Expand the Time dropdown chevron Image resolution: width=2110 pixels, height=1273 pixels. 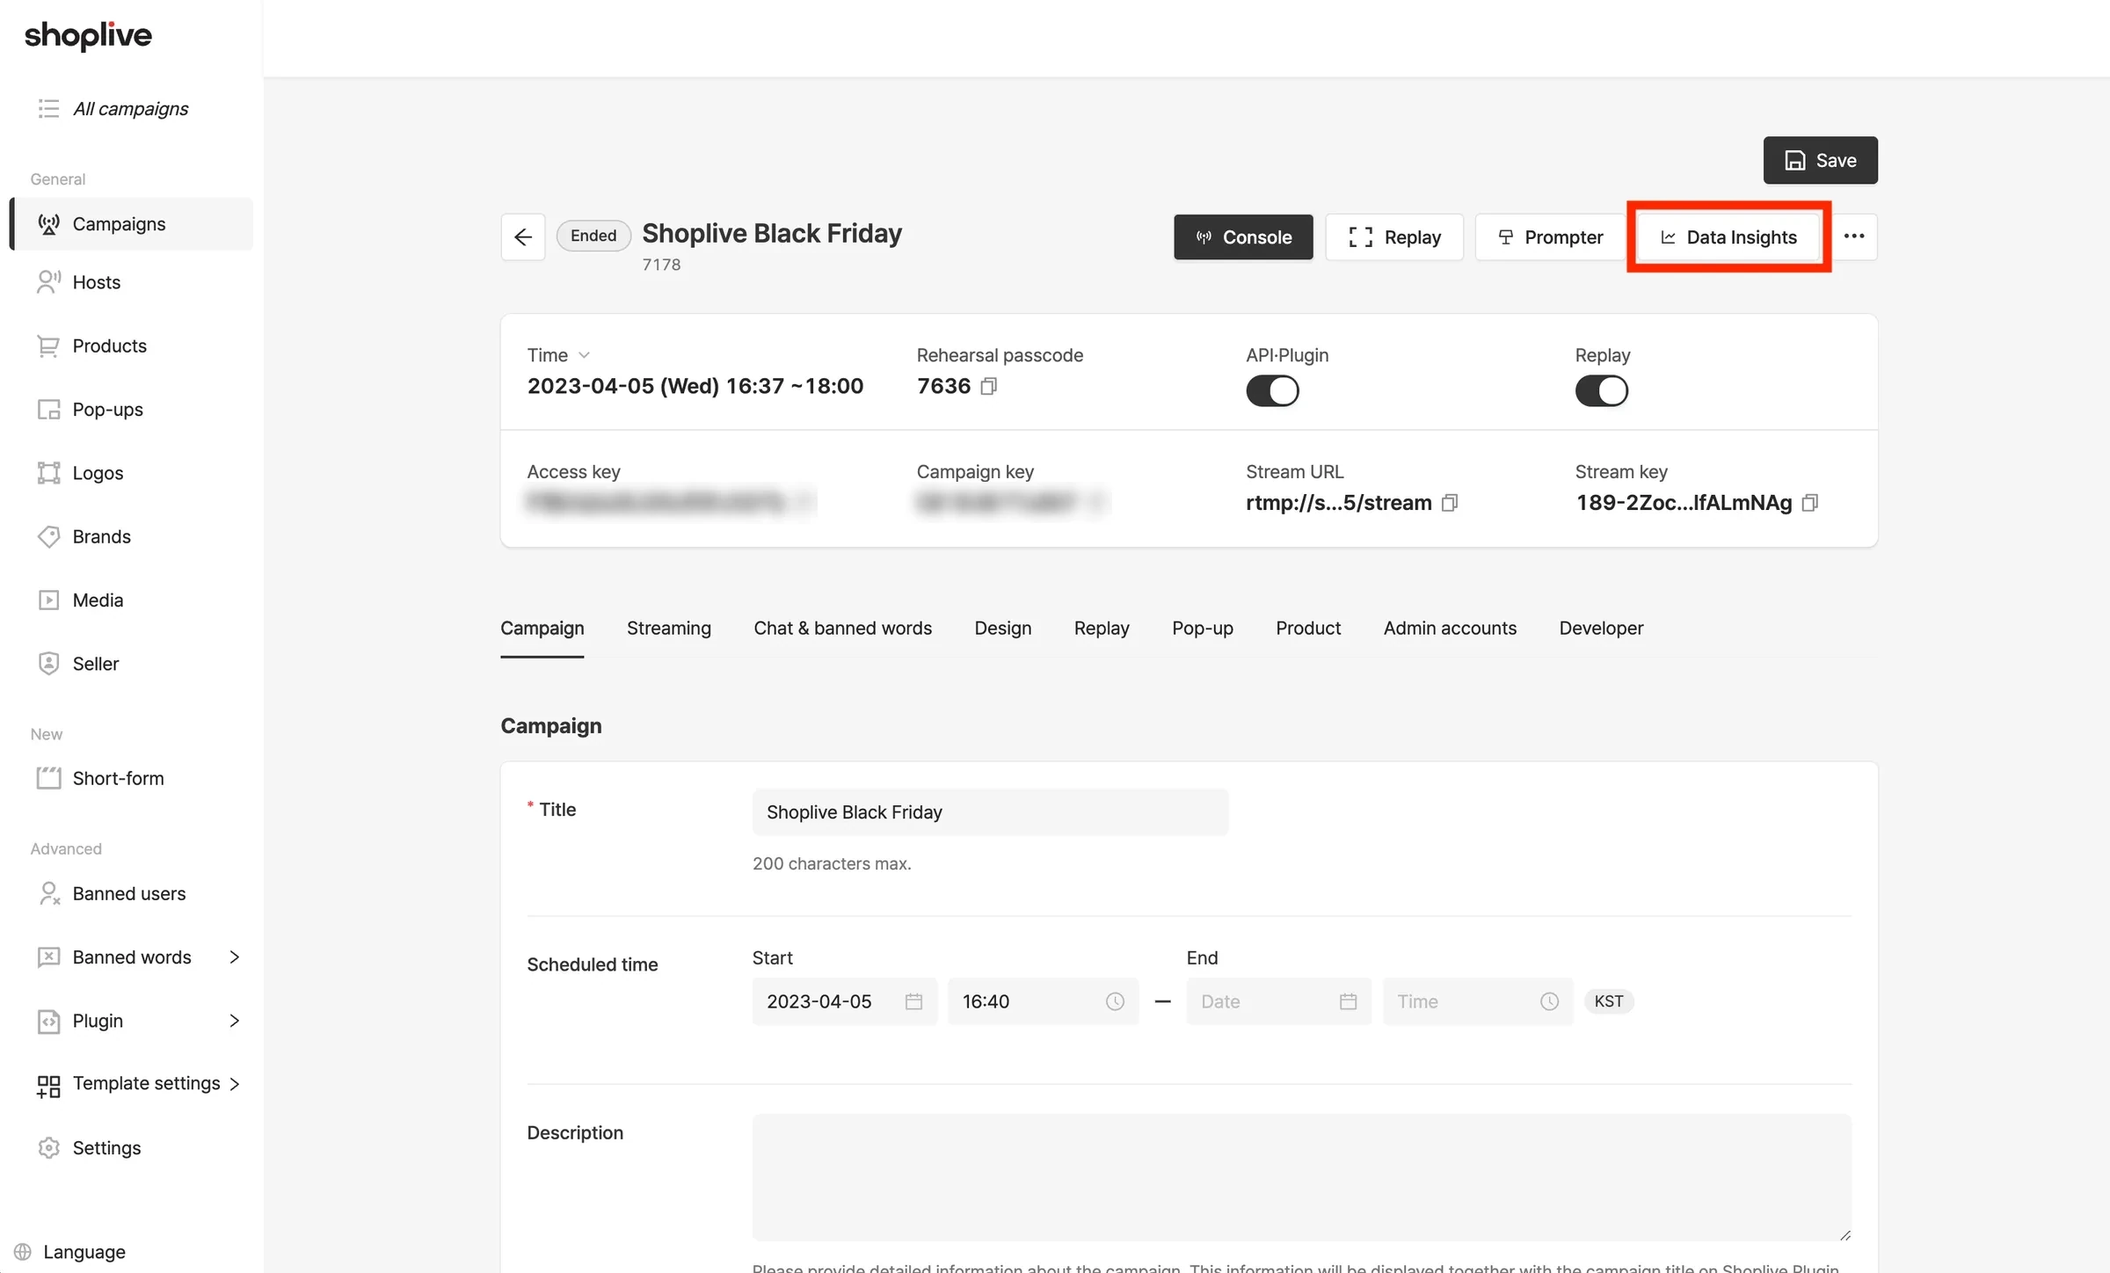coord(584,355)
